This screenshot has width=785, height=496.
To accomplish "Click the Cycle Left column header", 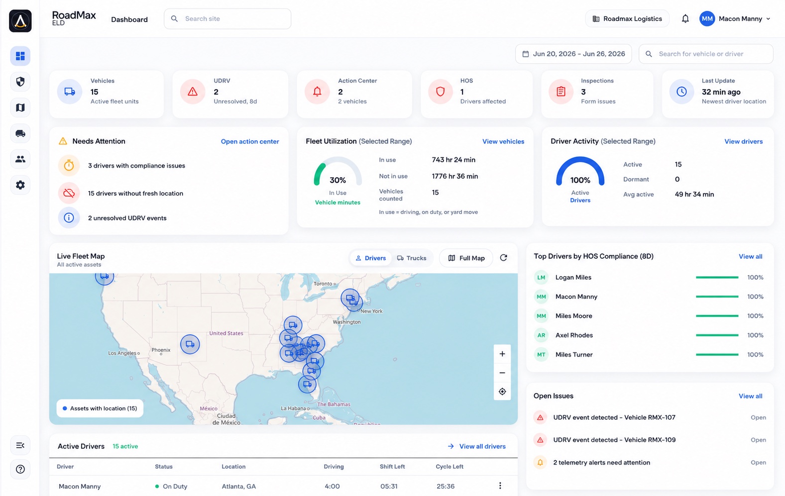I will point(449,467).
